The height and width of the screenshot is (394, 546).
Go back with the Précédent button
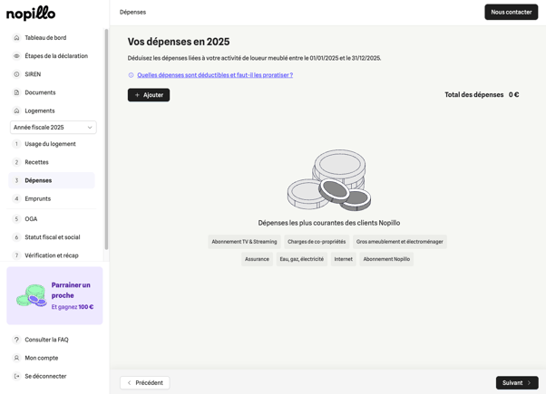[145, 382]
